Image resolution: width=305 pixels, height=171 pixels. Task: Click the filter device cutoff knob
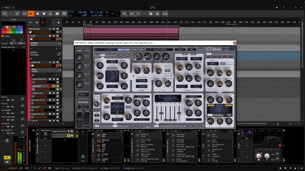pos(258,156)
